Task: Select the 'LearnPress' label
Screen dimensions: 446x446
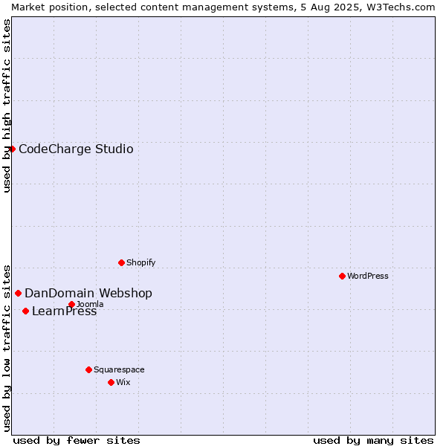Action: coord(64,311)
